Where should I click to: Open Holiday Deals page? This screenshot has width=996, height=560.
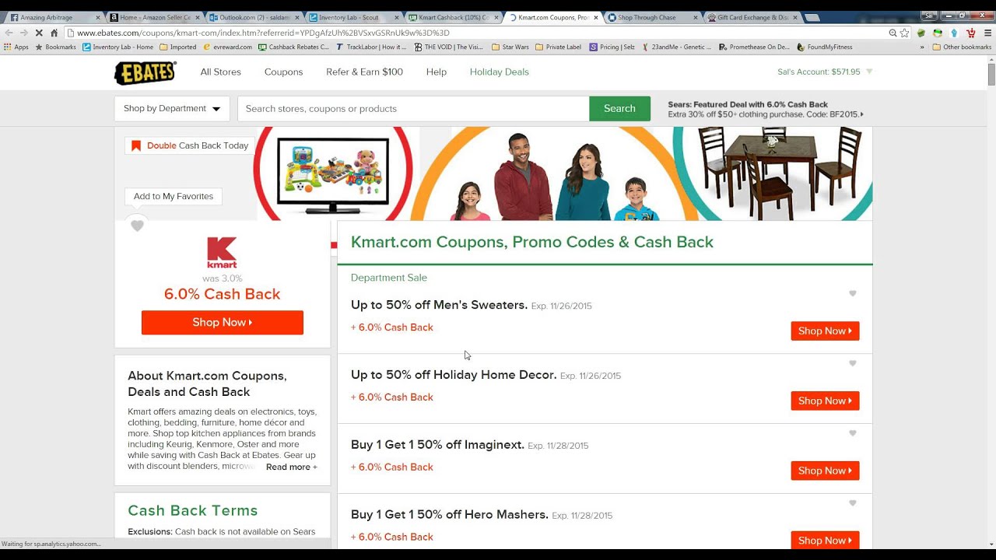(x=500, y=72)
